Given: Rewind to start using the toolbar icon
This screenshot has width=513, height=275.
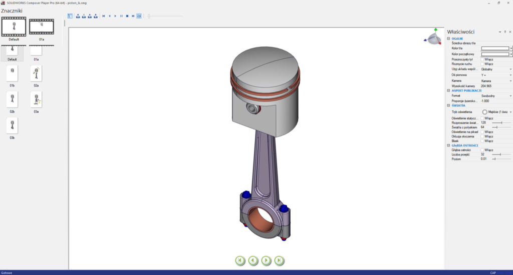Looking at the screenshot, I should pyautogui.click(x=104, y=16).
